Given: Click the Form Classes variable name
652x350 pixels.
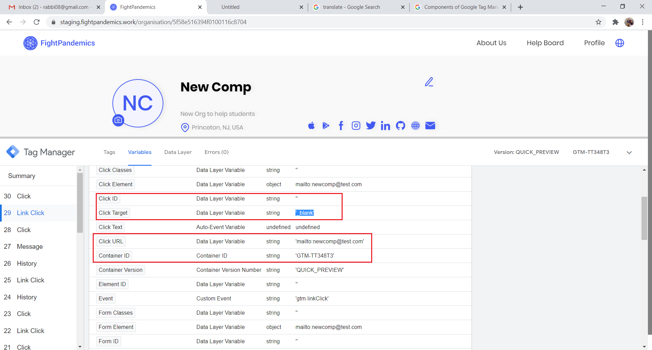Looking at the screenshot, I should click(x=116, y=313).
